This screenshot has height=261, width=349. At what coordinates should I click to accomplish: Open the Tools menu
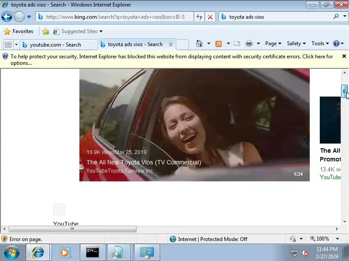[320, 43]
